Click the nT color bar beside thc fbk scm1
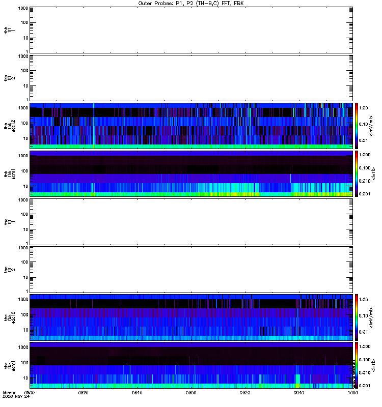Image resolution: width=382 pixels, height=407 pixels. (357, 365)
